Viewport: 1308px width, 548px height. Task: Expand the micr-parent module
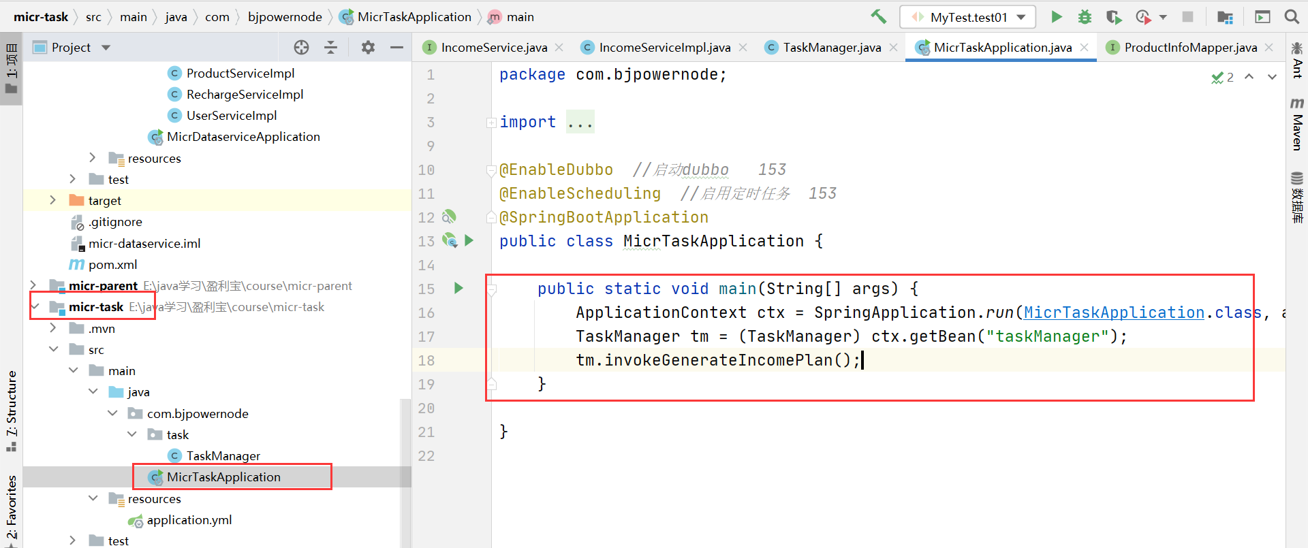pyautogui.click(x=33, y=285)
